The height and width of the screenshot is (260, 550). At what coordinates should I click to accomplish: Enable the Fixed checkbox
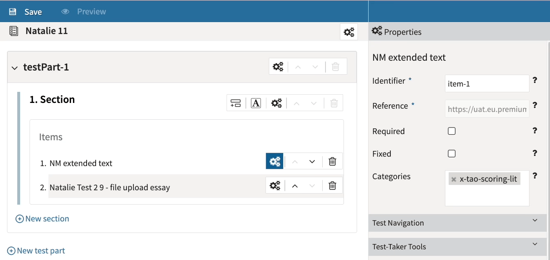451,154
